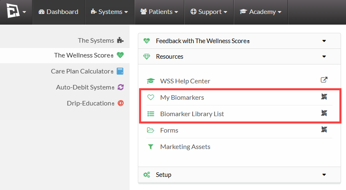The height and width of the screenshot is (190, 346).
Task: Click the external link icon beside WSS Help Center
Action: point(324,80)
